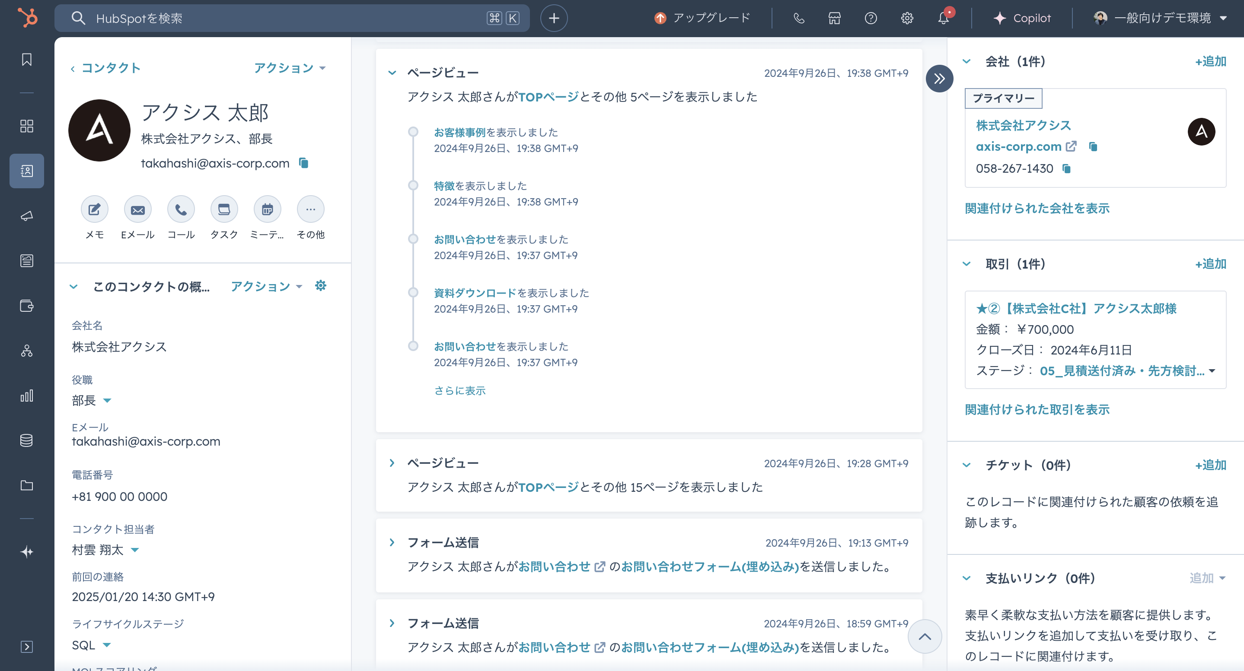Open the library folder icon in sidebar
The width and height of the screenshot is (1244, 671).
(26, 485)
